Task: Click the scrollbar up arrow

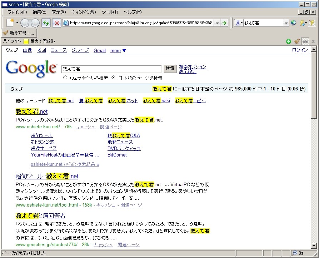Action: click(314, 49)
